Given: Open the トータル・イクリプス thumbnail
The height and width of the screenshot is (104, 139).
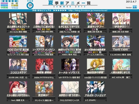Looking at the screenshot, I should pyautogui.click(x=70, y=65).
